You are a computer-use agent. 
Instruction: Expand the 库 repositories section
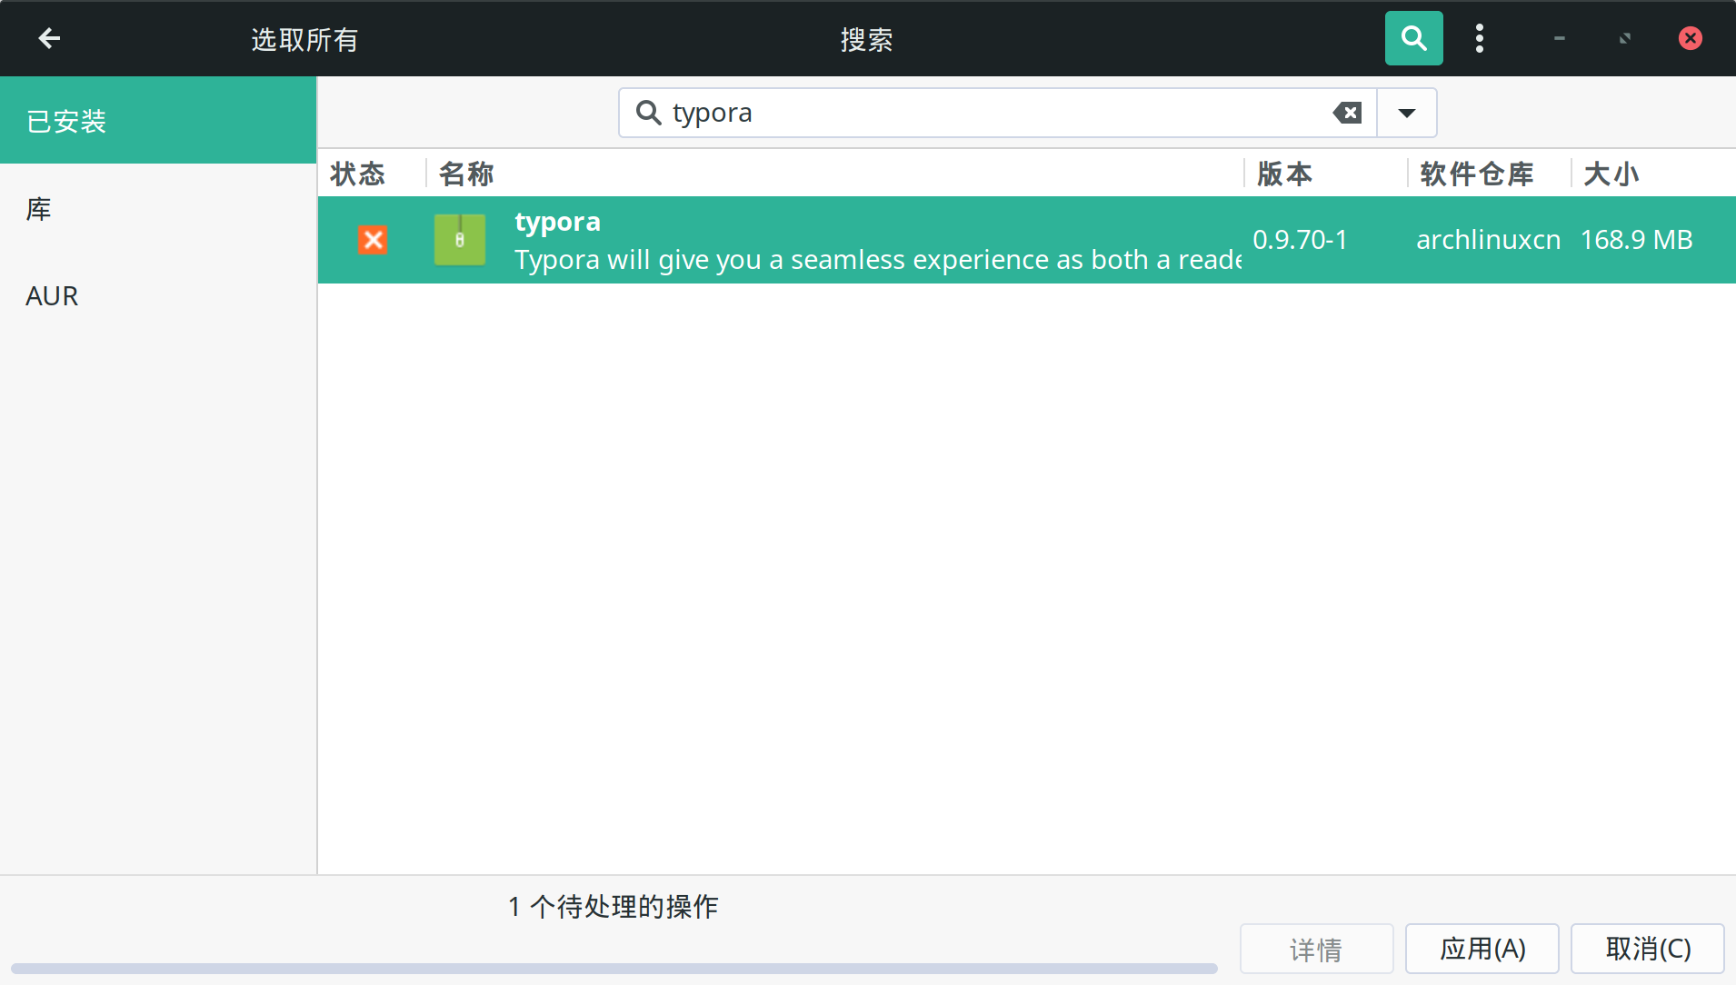point(38,208)
